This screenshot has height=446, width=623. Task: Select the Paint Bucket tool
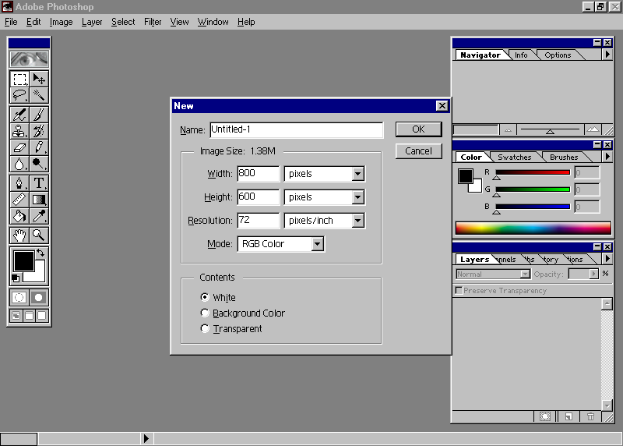pos(19,216)
